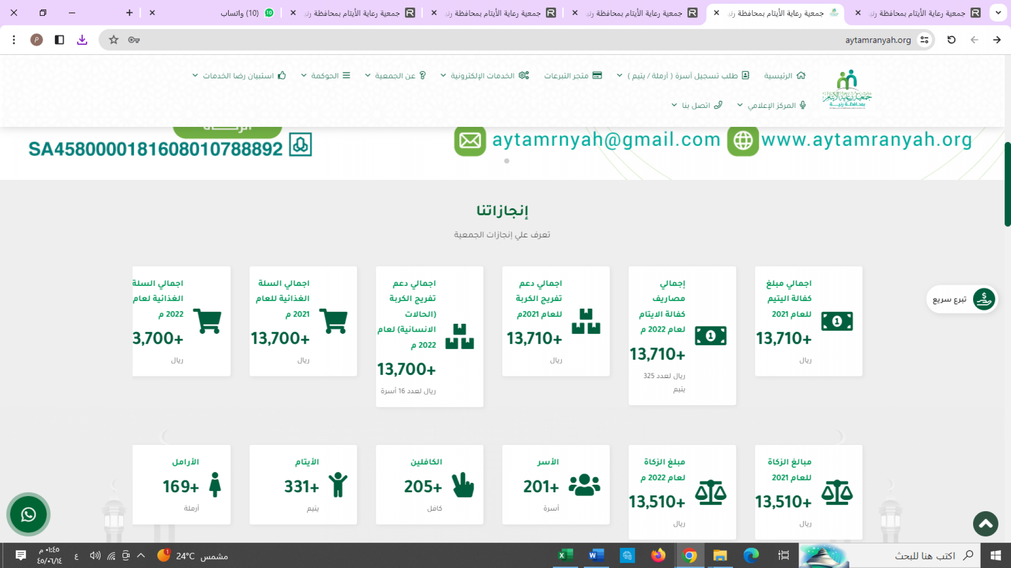Click the www.aytamranyah.org website link
Image resolution: width=1011 pixels, height=568 pixels.
pos(866,140)
